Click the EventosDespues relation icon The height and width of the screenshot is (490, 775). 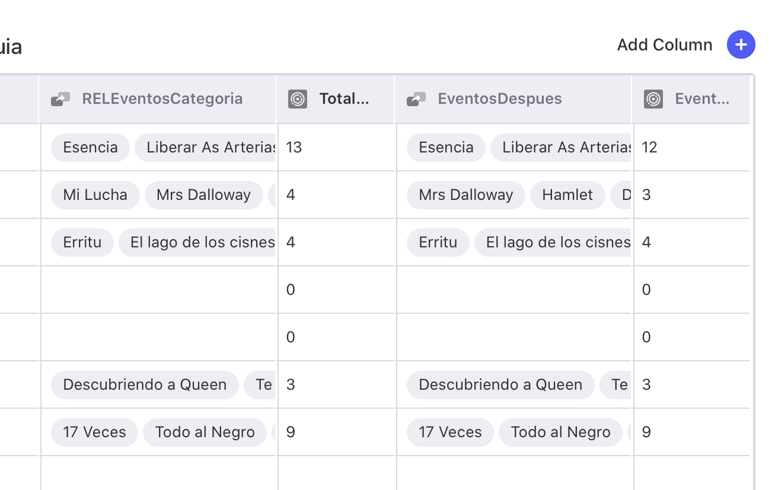tap(416, 99)
